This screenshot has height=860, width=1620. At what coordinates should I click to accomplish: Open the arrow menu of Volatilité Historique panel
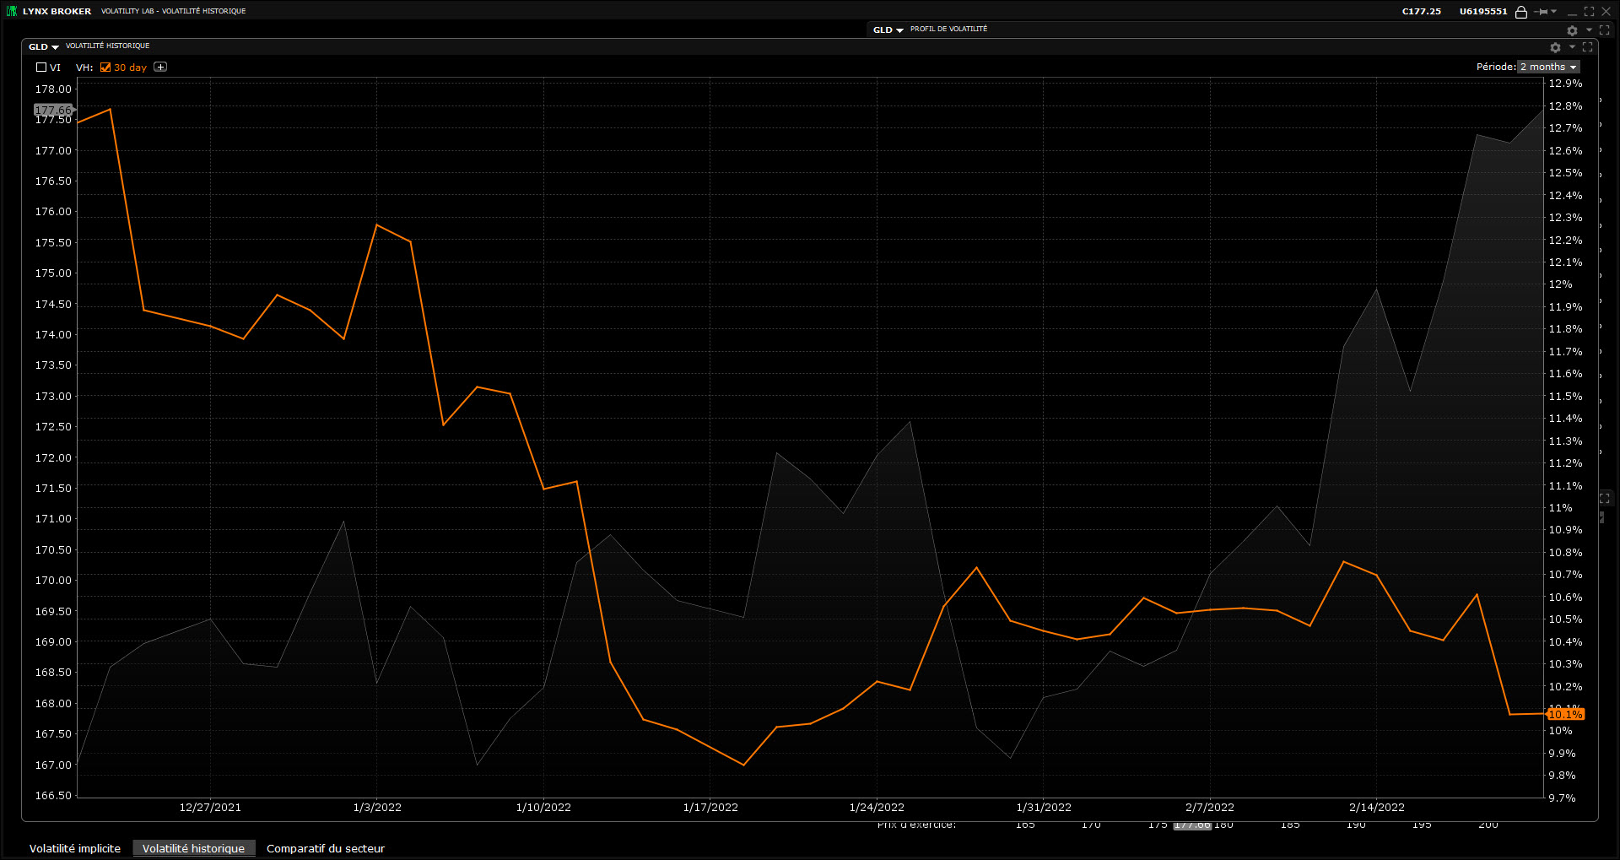pos(1572,46)
